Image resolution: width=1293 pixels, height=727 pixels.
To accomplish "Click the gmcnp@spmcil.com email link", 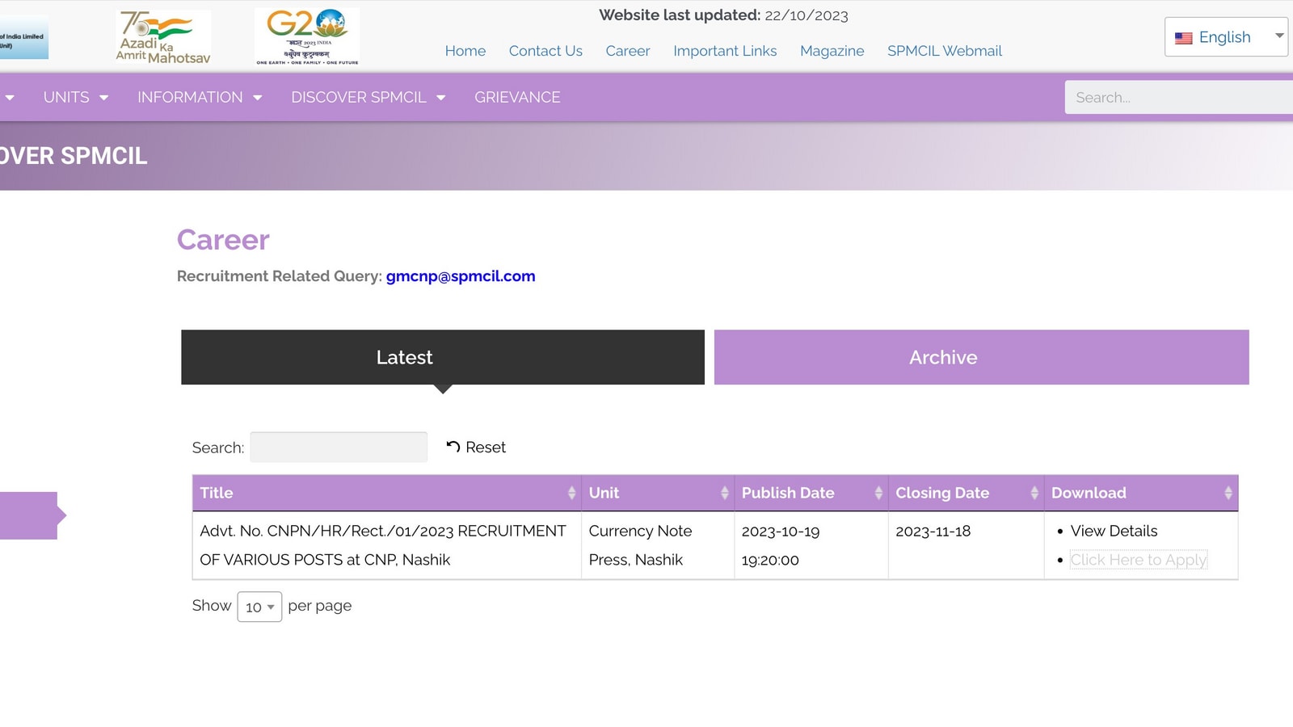I will (461, 276).
